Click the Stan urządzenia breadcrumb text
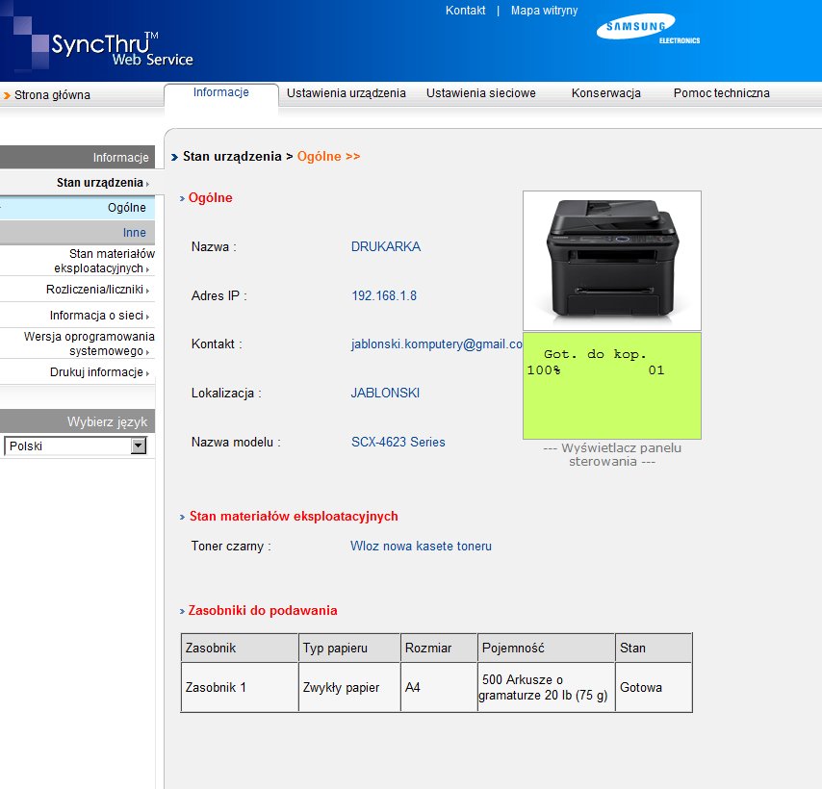This screenshot has width=822, height=789. (232, 156)
